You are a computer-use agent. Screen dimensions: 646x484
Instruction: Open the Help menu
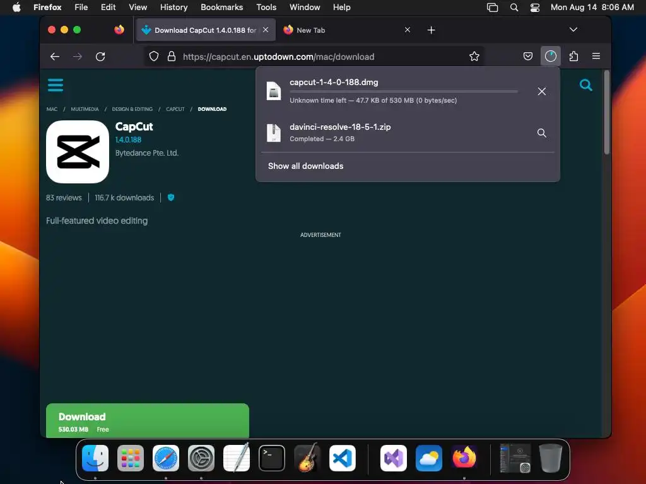coord(341,8)
